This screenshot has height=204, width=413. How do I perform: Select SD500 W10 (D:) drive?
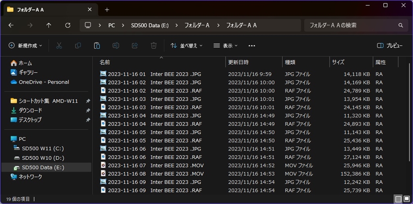[x=39, y=158]
